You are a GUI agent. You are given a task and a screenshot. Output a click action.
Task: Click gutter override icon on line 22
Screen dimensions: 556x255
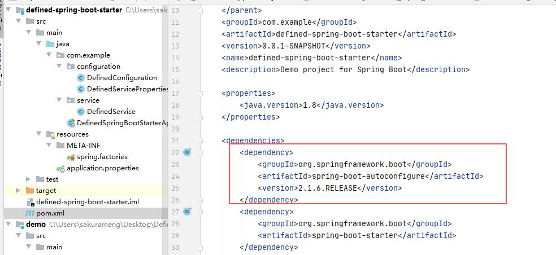(187, 152)
